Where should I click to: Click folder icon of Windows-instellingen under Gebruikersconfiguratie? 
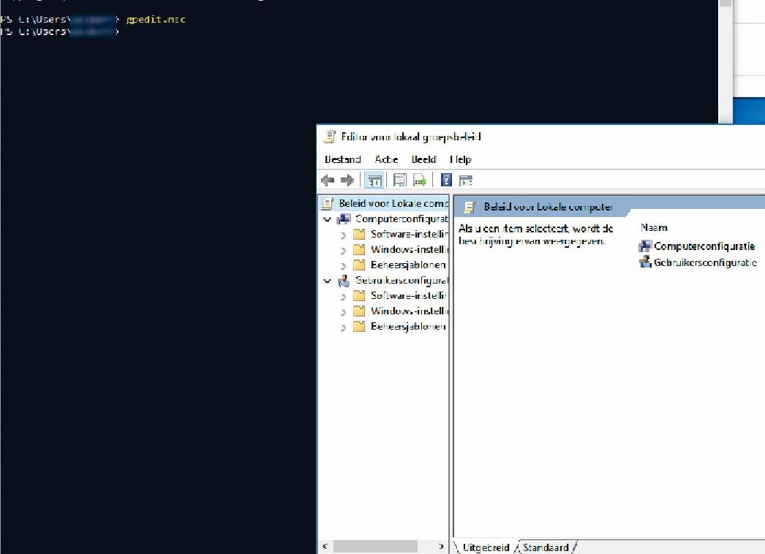pyautogui.click(x=359, y=311)
